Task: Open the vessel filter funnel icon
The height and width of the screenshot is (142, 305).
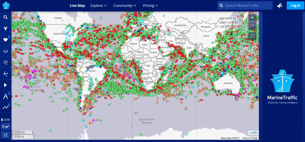Action: pos(5,29)
